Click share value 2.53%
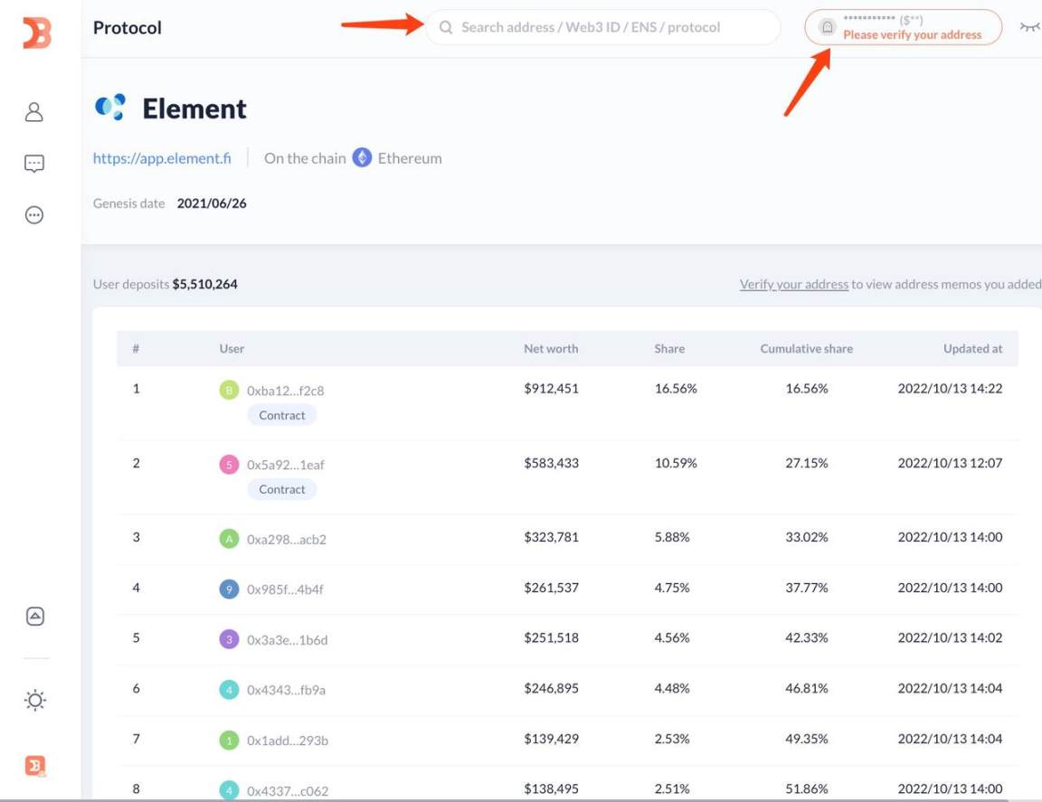Viewport: 1042px width, 802px height. click(672, 738)
